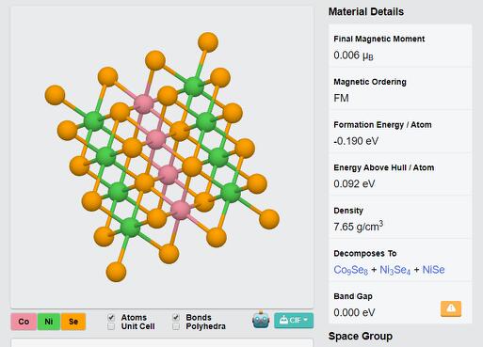Select the FM magnetic ordering value
Image resolution: width=483 pixels, height=347 pixels.
(x=341, y=98)
